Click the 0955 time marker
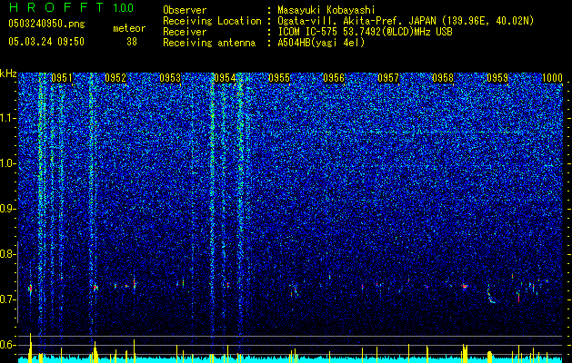 point(279,78)
